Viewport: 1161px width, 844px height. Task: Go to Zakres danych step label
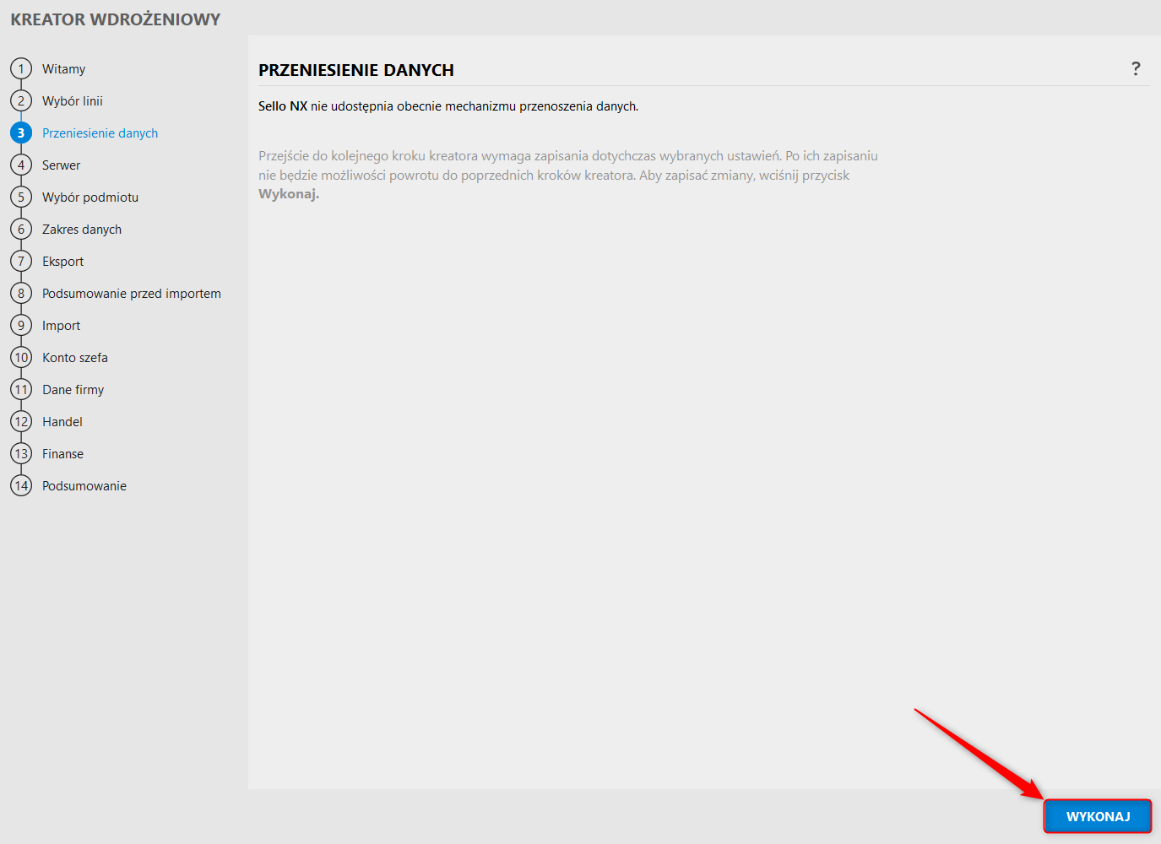pyautogui.click(x=82, y=230)
